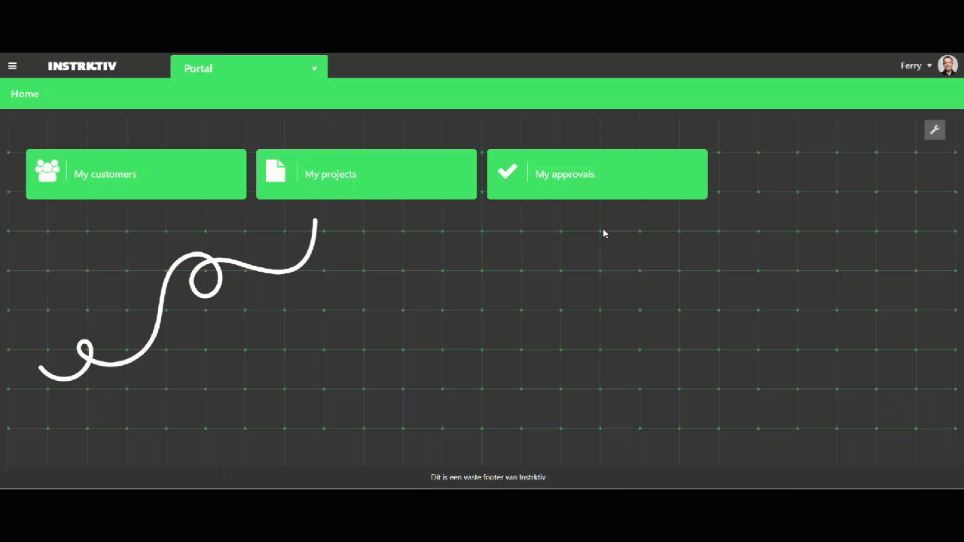The image size is (964, 542).
Task: Click the projects document icon
Action: click(x=276, y=171)
